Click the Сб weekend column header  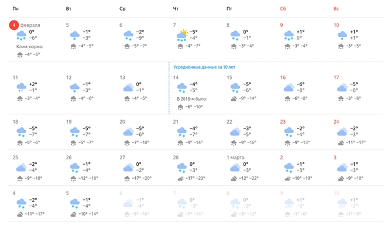[283, 9]
